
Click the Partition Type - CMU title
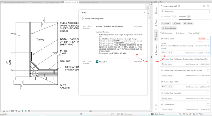click(x=171, y=82)
